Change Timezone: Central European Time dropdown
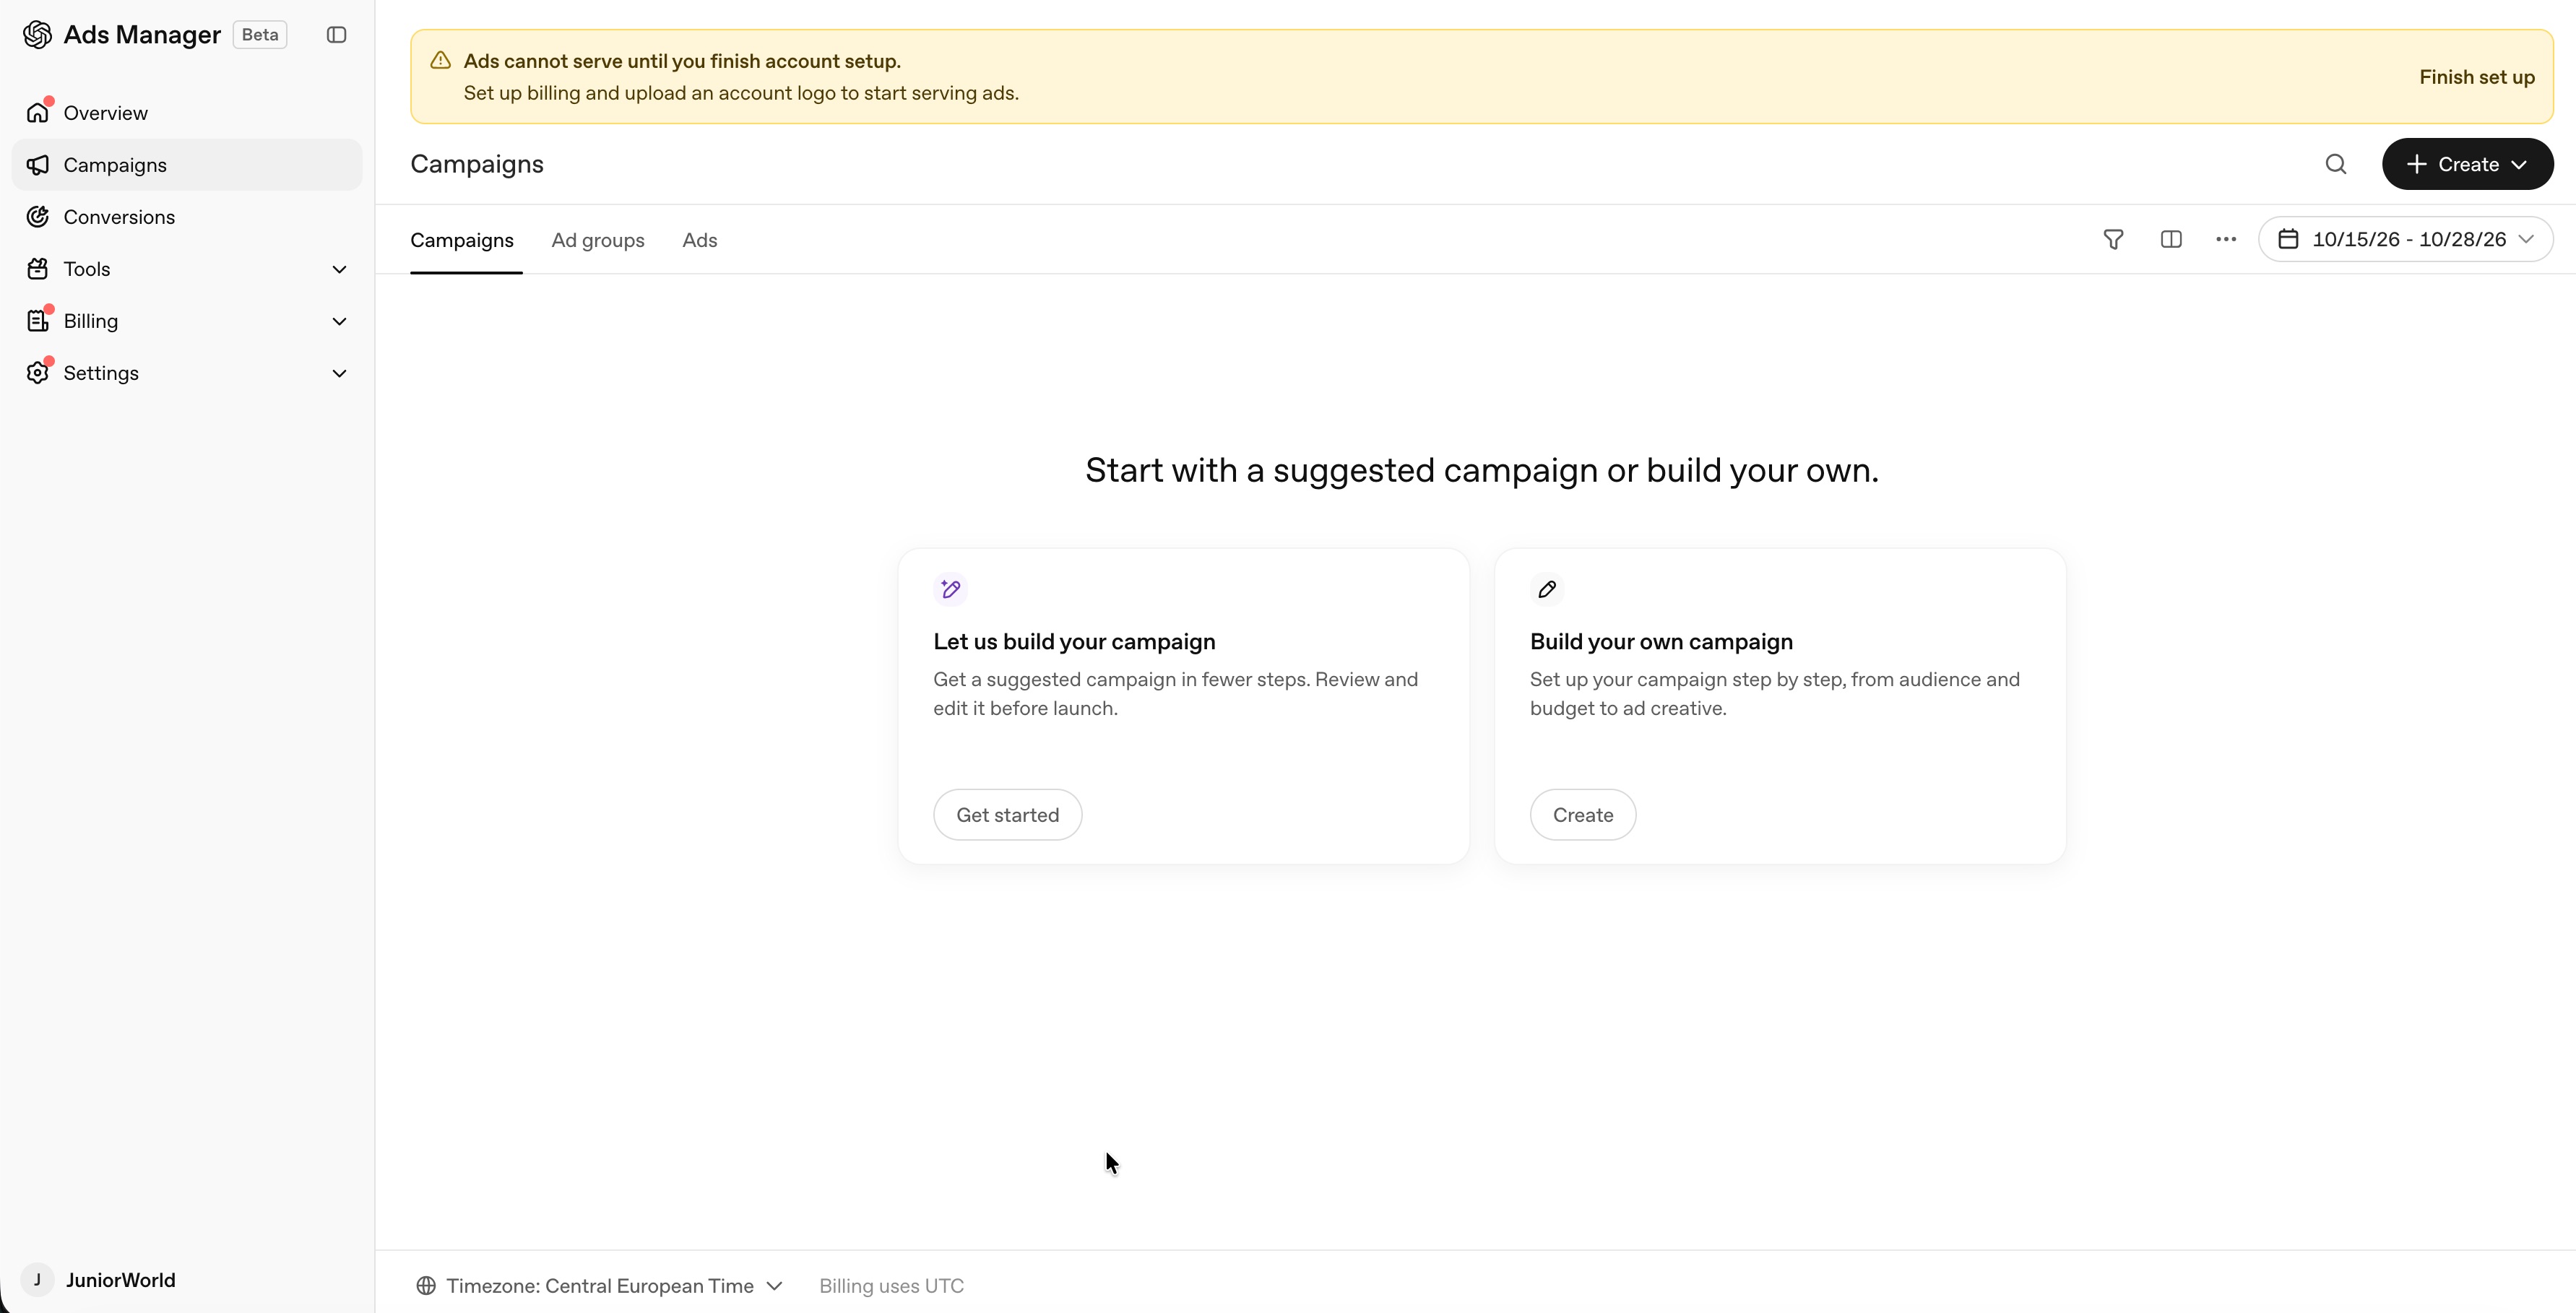The height and width of the screenshot is (1313, 2576). (x=600, y=1286)
